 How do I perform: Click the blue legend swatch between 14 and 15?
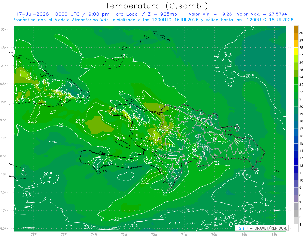point(296,147)
